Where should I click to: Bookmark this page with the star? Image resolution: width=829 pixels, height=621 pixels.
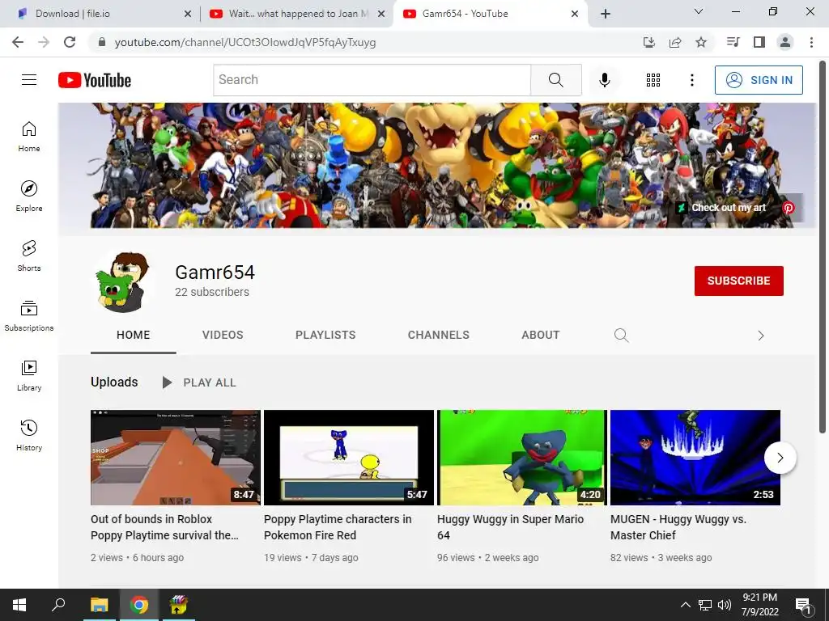coord(700,42)
